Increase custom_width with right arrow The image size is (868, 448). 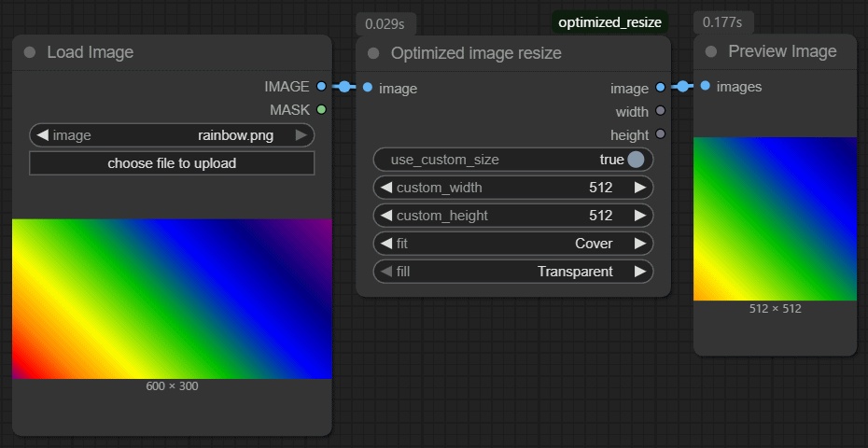coord(639,188)
